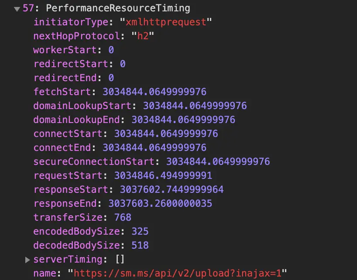Select the connectStart value
The height and width of the screenshot is (280, 357).
click(x=166, y=133)
